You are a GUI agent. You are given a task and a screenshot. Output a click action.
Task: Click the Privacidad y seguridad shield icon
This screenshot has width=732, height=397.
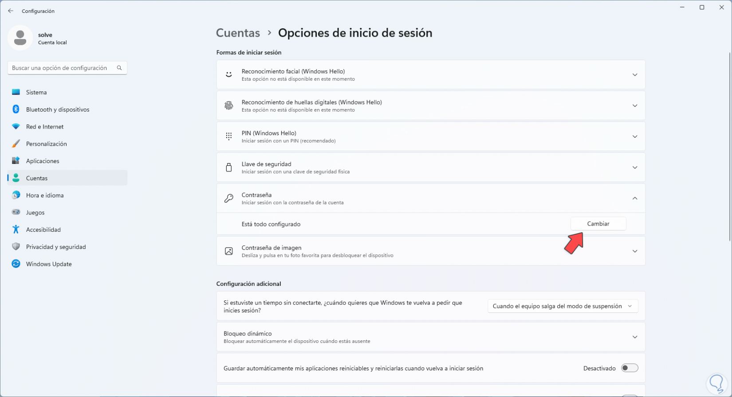pos(16,247)
